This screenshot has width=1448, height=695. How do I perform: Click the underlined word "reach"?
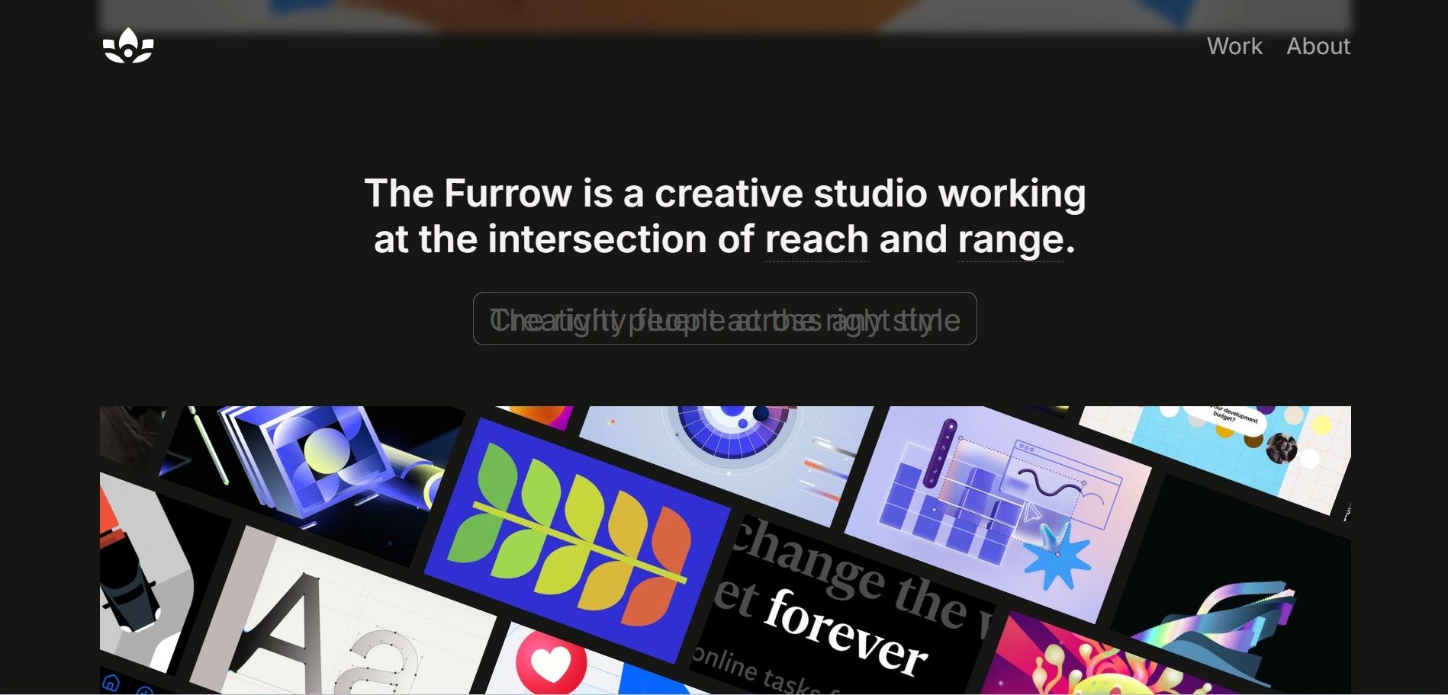[816, 240]
